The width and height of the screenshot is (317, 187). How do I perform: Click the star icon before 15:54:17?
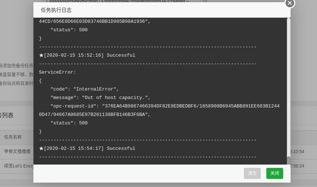[41, 148]
